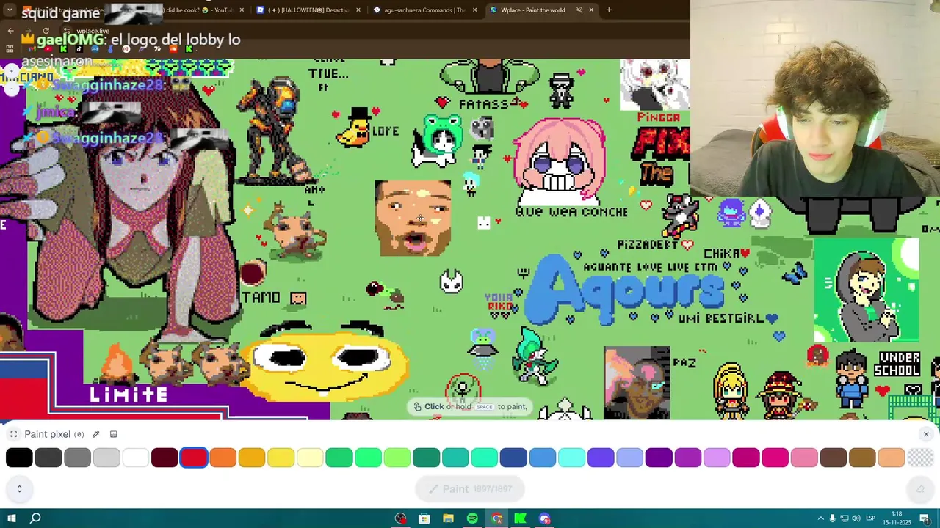
Task: Open Discord from the taskbar
Action: point(544,518)
